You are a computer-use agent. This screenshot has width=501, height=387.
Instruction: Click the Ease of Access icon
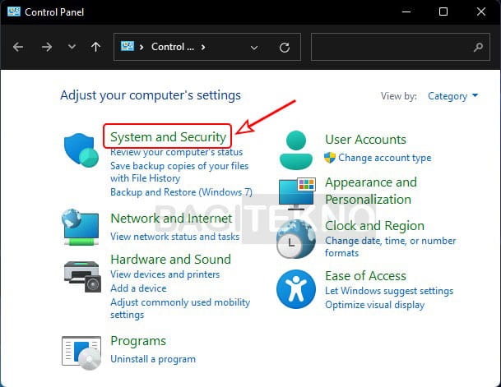click(296, 289)
